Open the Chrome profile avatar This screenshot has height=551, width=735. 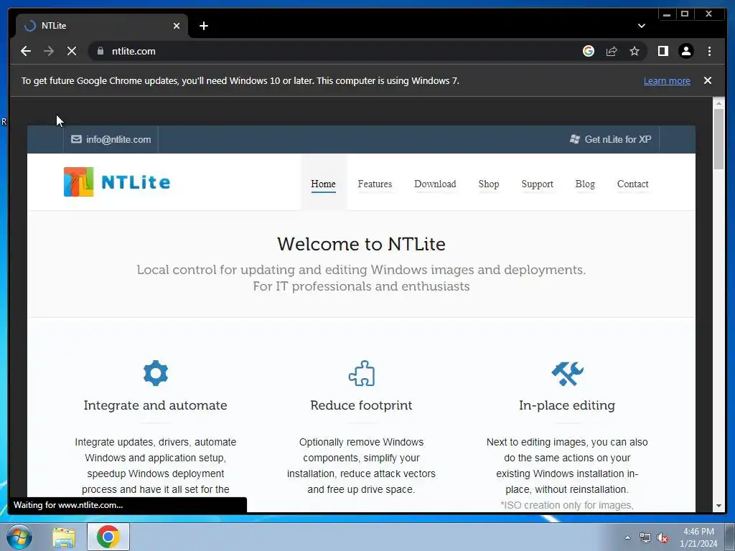coord(685,51)
